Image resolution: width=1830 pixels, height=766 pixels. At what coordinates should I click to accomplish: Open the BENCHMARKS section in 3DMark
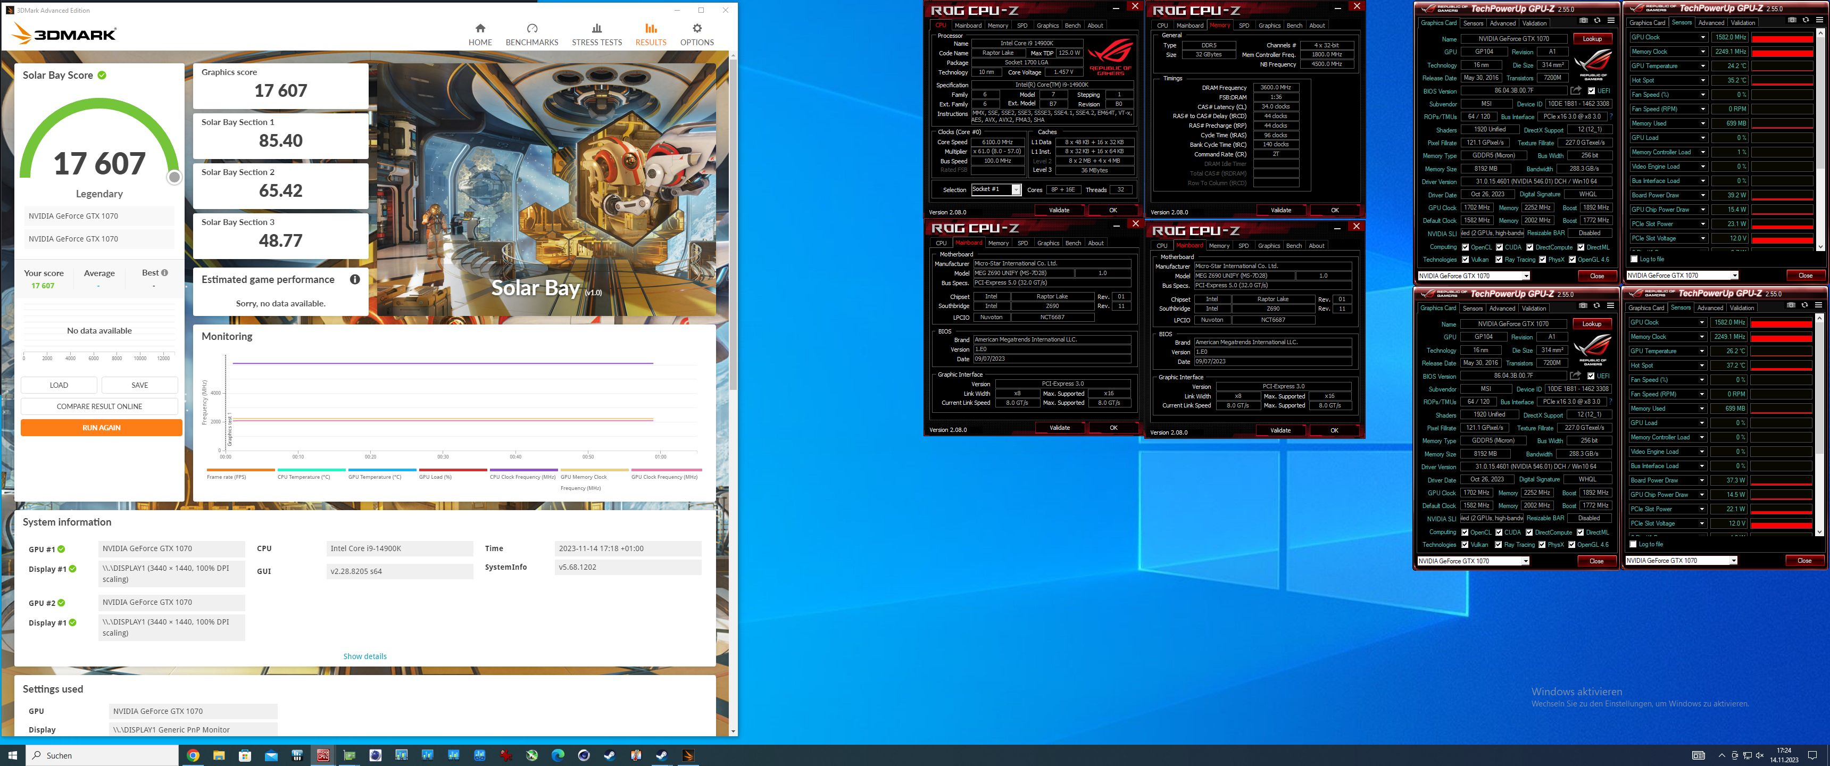point(531,34)
